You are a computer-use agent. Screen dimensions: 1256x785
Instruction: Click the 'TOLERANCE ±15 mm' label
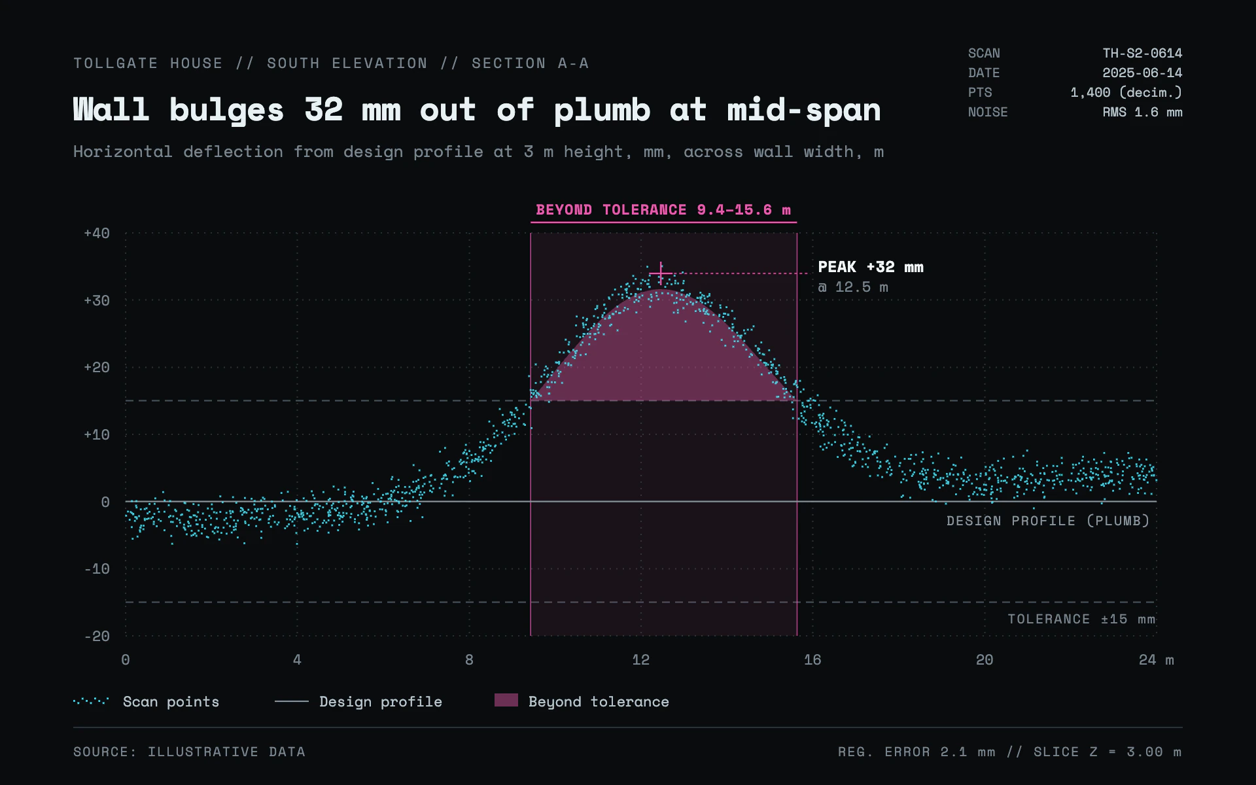1081,619
